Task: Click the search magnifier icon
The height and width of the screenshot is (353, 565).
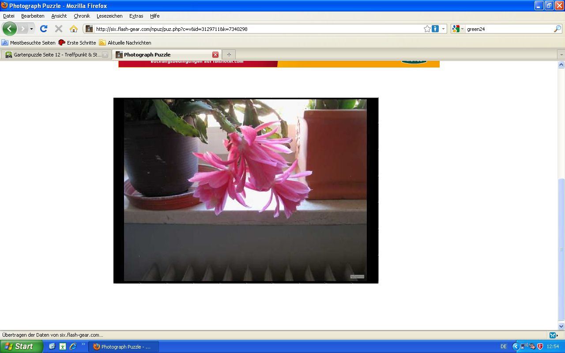Action: [x=557, y=29]
